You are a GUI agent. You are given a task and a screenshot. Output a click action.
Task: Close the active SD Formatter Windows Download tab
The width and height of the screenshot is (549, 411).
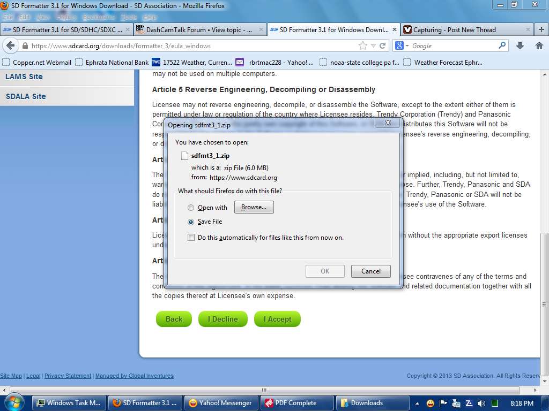tap(395, 30)
